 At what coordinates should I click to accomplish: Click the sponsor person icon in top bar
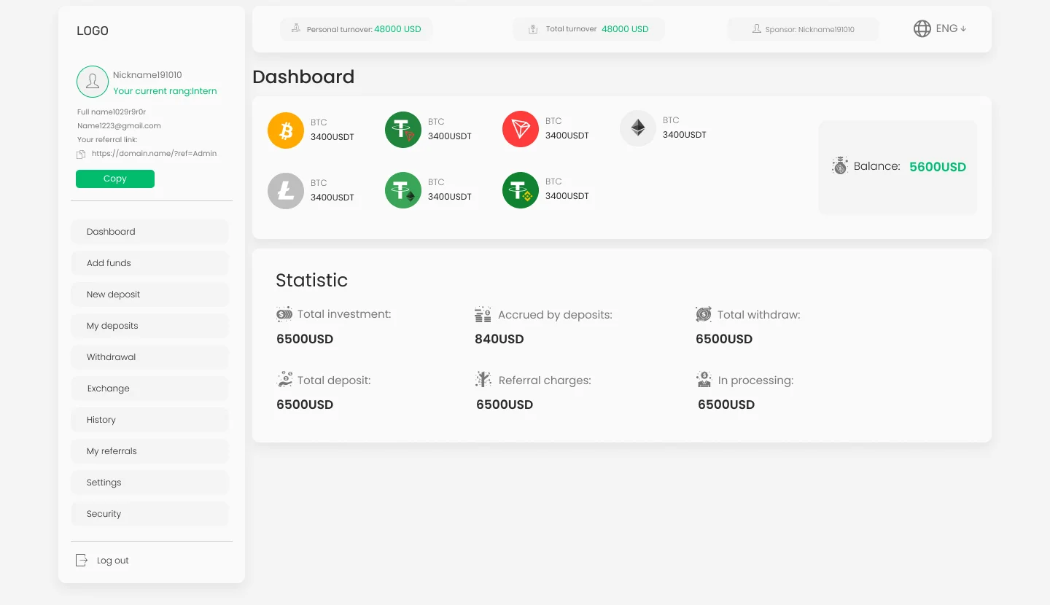tap(757, 29)
